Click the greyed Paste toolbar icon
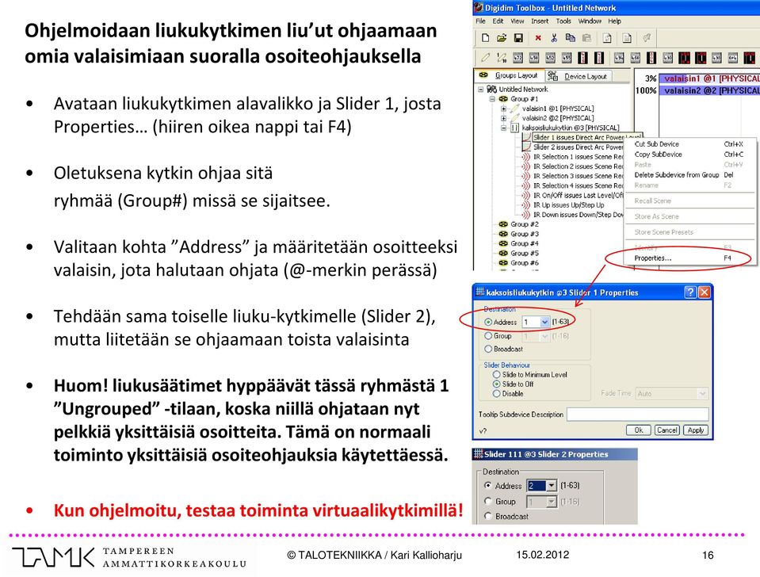The image size is (760, 577). tap(586, 38)
